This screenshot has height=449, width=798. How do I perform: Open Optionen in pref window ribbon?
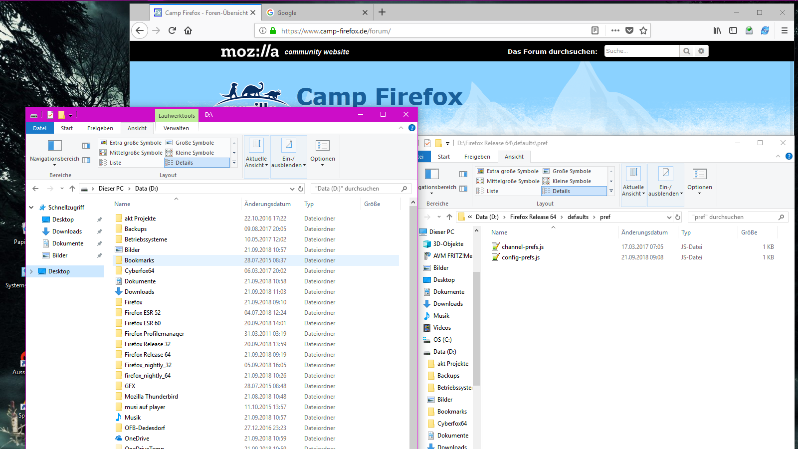coord(700,182)
